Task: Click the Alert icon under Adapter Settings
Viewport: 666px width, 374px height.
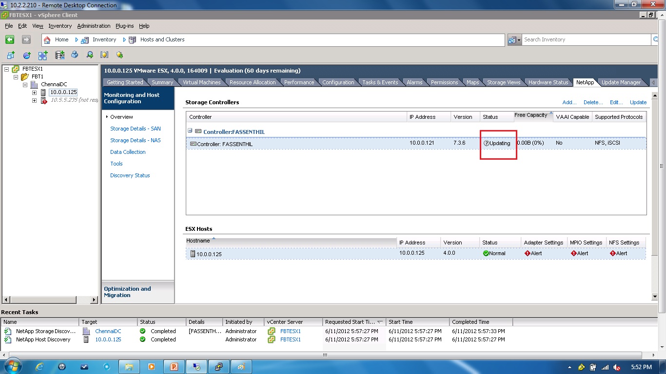Action: [527, 253]
